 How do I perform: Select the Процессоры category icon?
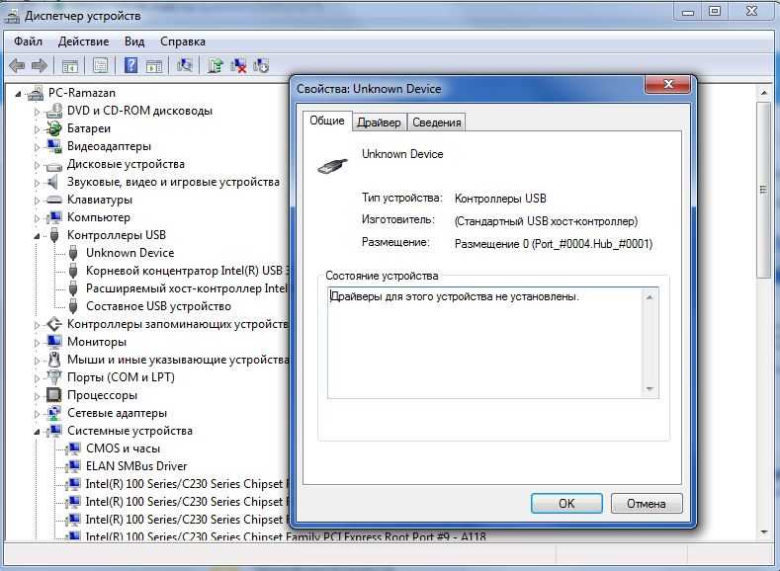click(x=53, y=395)
